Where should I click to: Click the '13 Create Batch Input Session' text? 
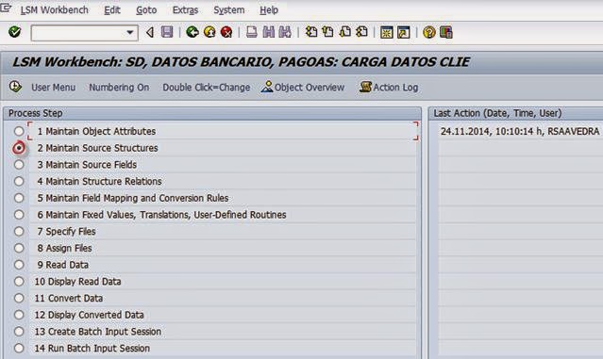click(x=98, y=332)
